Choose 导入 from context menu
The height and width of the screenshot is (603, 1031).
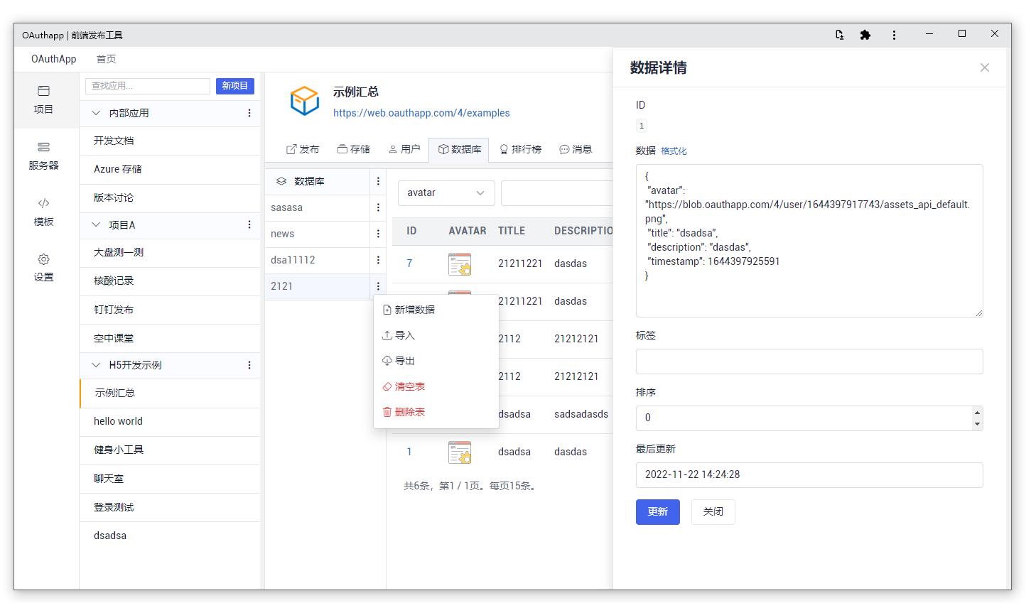tap(436, 335)
